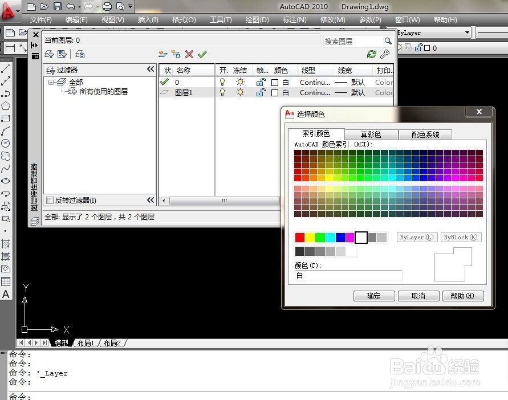Open layer settings wrench icon
Viewport: 508px width, 400px height.
385,54
